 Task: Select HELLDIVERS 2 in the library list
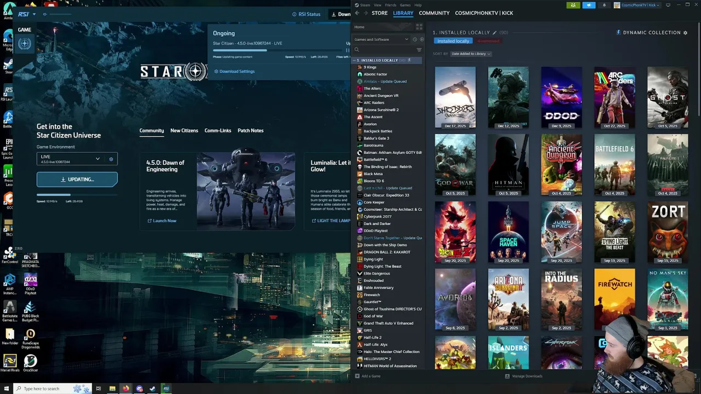tap(377, 359)
